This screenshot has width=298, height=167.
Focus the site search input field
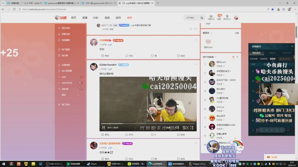tap(192, 17)
